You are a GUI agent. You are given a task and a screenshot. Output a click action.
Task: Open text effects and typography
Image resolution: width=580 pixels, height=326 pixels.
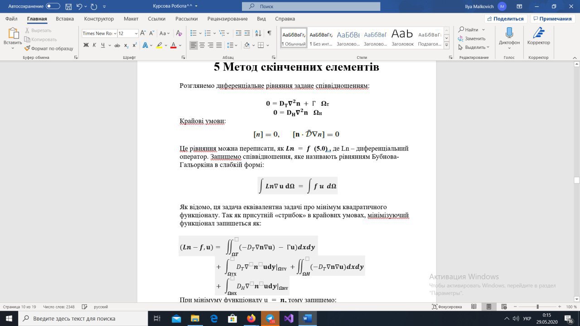tap(145, 45)
